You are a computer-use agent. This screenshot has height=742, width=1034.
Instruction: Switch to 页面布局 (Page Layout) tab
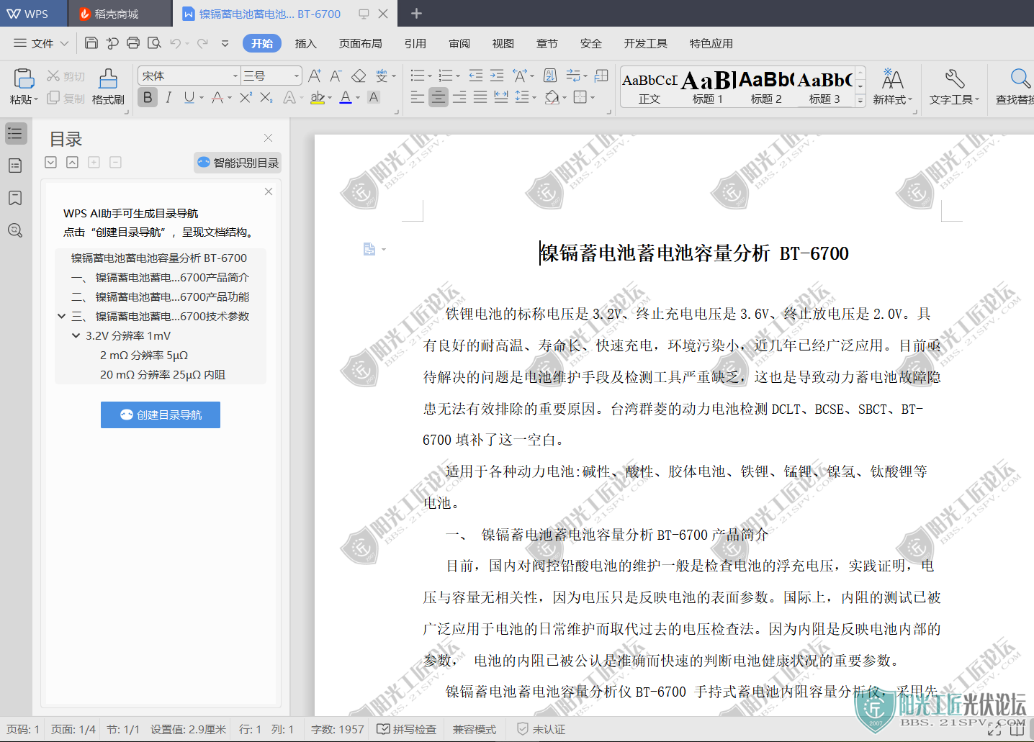pos(361,43)
